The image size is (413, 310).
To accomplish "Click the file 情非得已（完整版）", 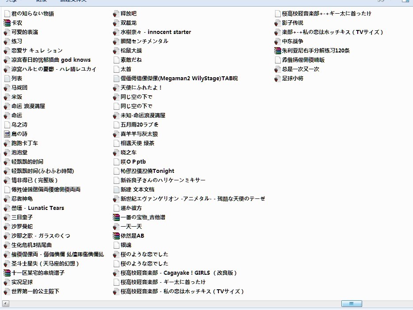I will tap(34, 180).
